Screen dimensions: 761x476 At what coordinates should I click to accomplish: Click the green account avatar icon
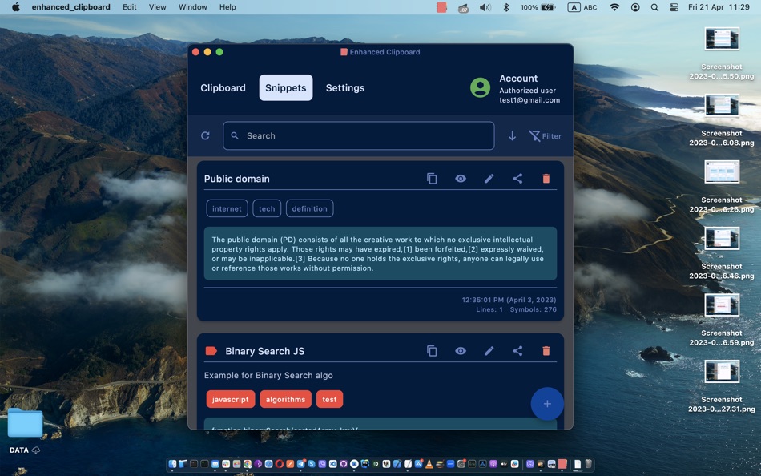pyautogui.click(x=480, y=87)
